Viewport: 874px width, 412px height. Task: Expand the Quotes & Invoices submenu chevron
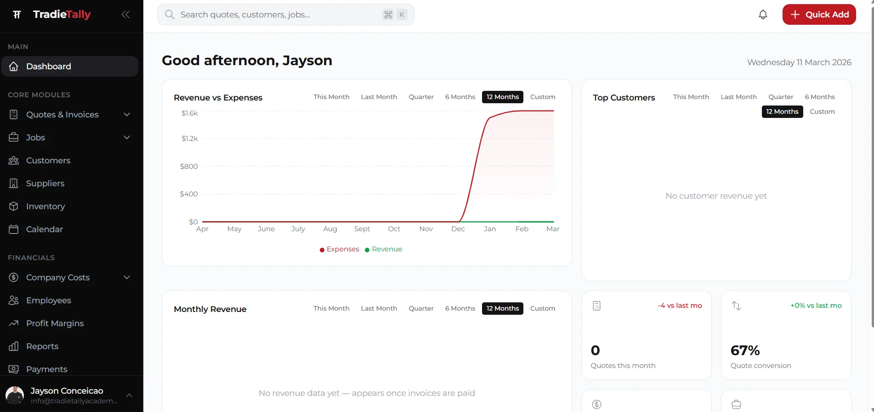point(127,115)
